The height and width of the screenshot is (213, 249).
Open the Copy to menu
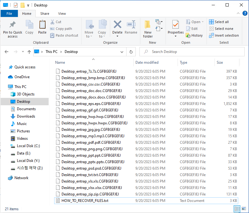click(x=102, y=29)
